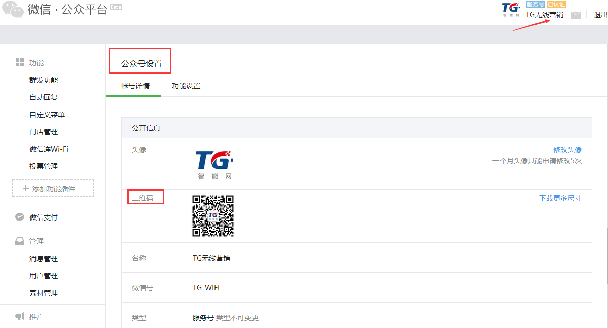Click the TG profile avatar image
Image resolution: width=608 pixels, height=328 pixels.
click(x=214, y=164)
